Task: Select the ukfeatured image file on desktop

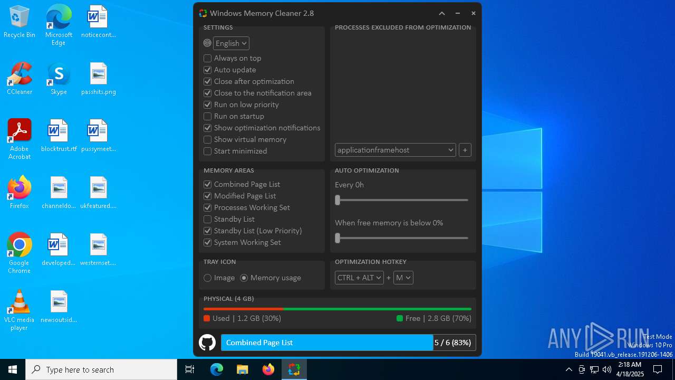Action: point(99,193)
